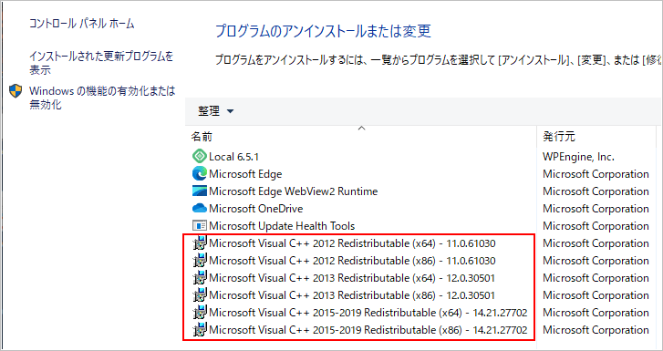Open Windows の機能の有効化または無効化 link
Image resolution: width=663 pixels, height=351 pixels.
(x=102, y=98)
